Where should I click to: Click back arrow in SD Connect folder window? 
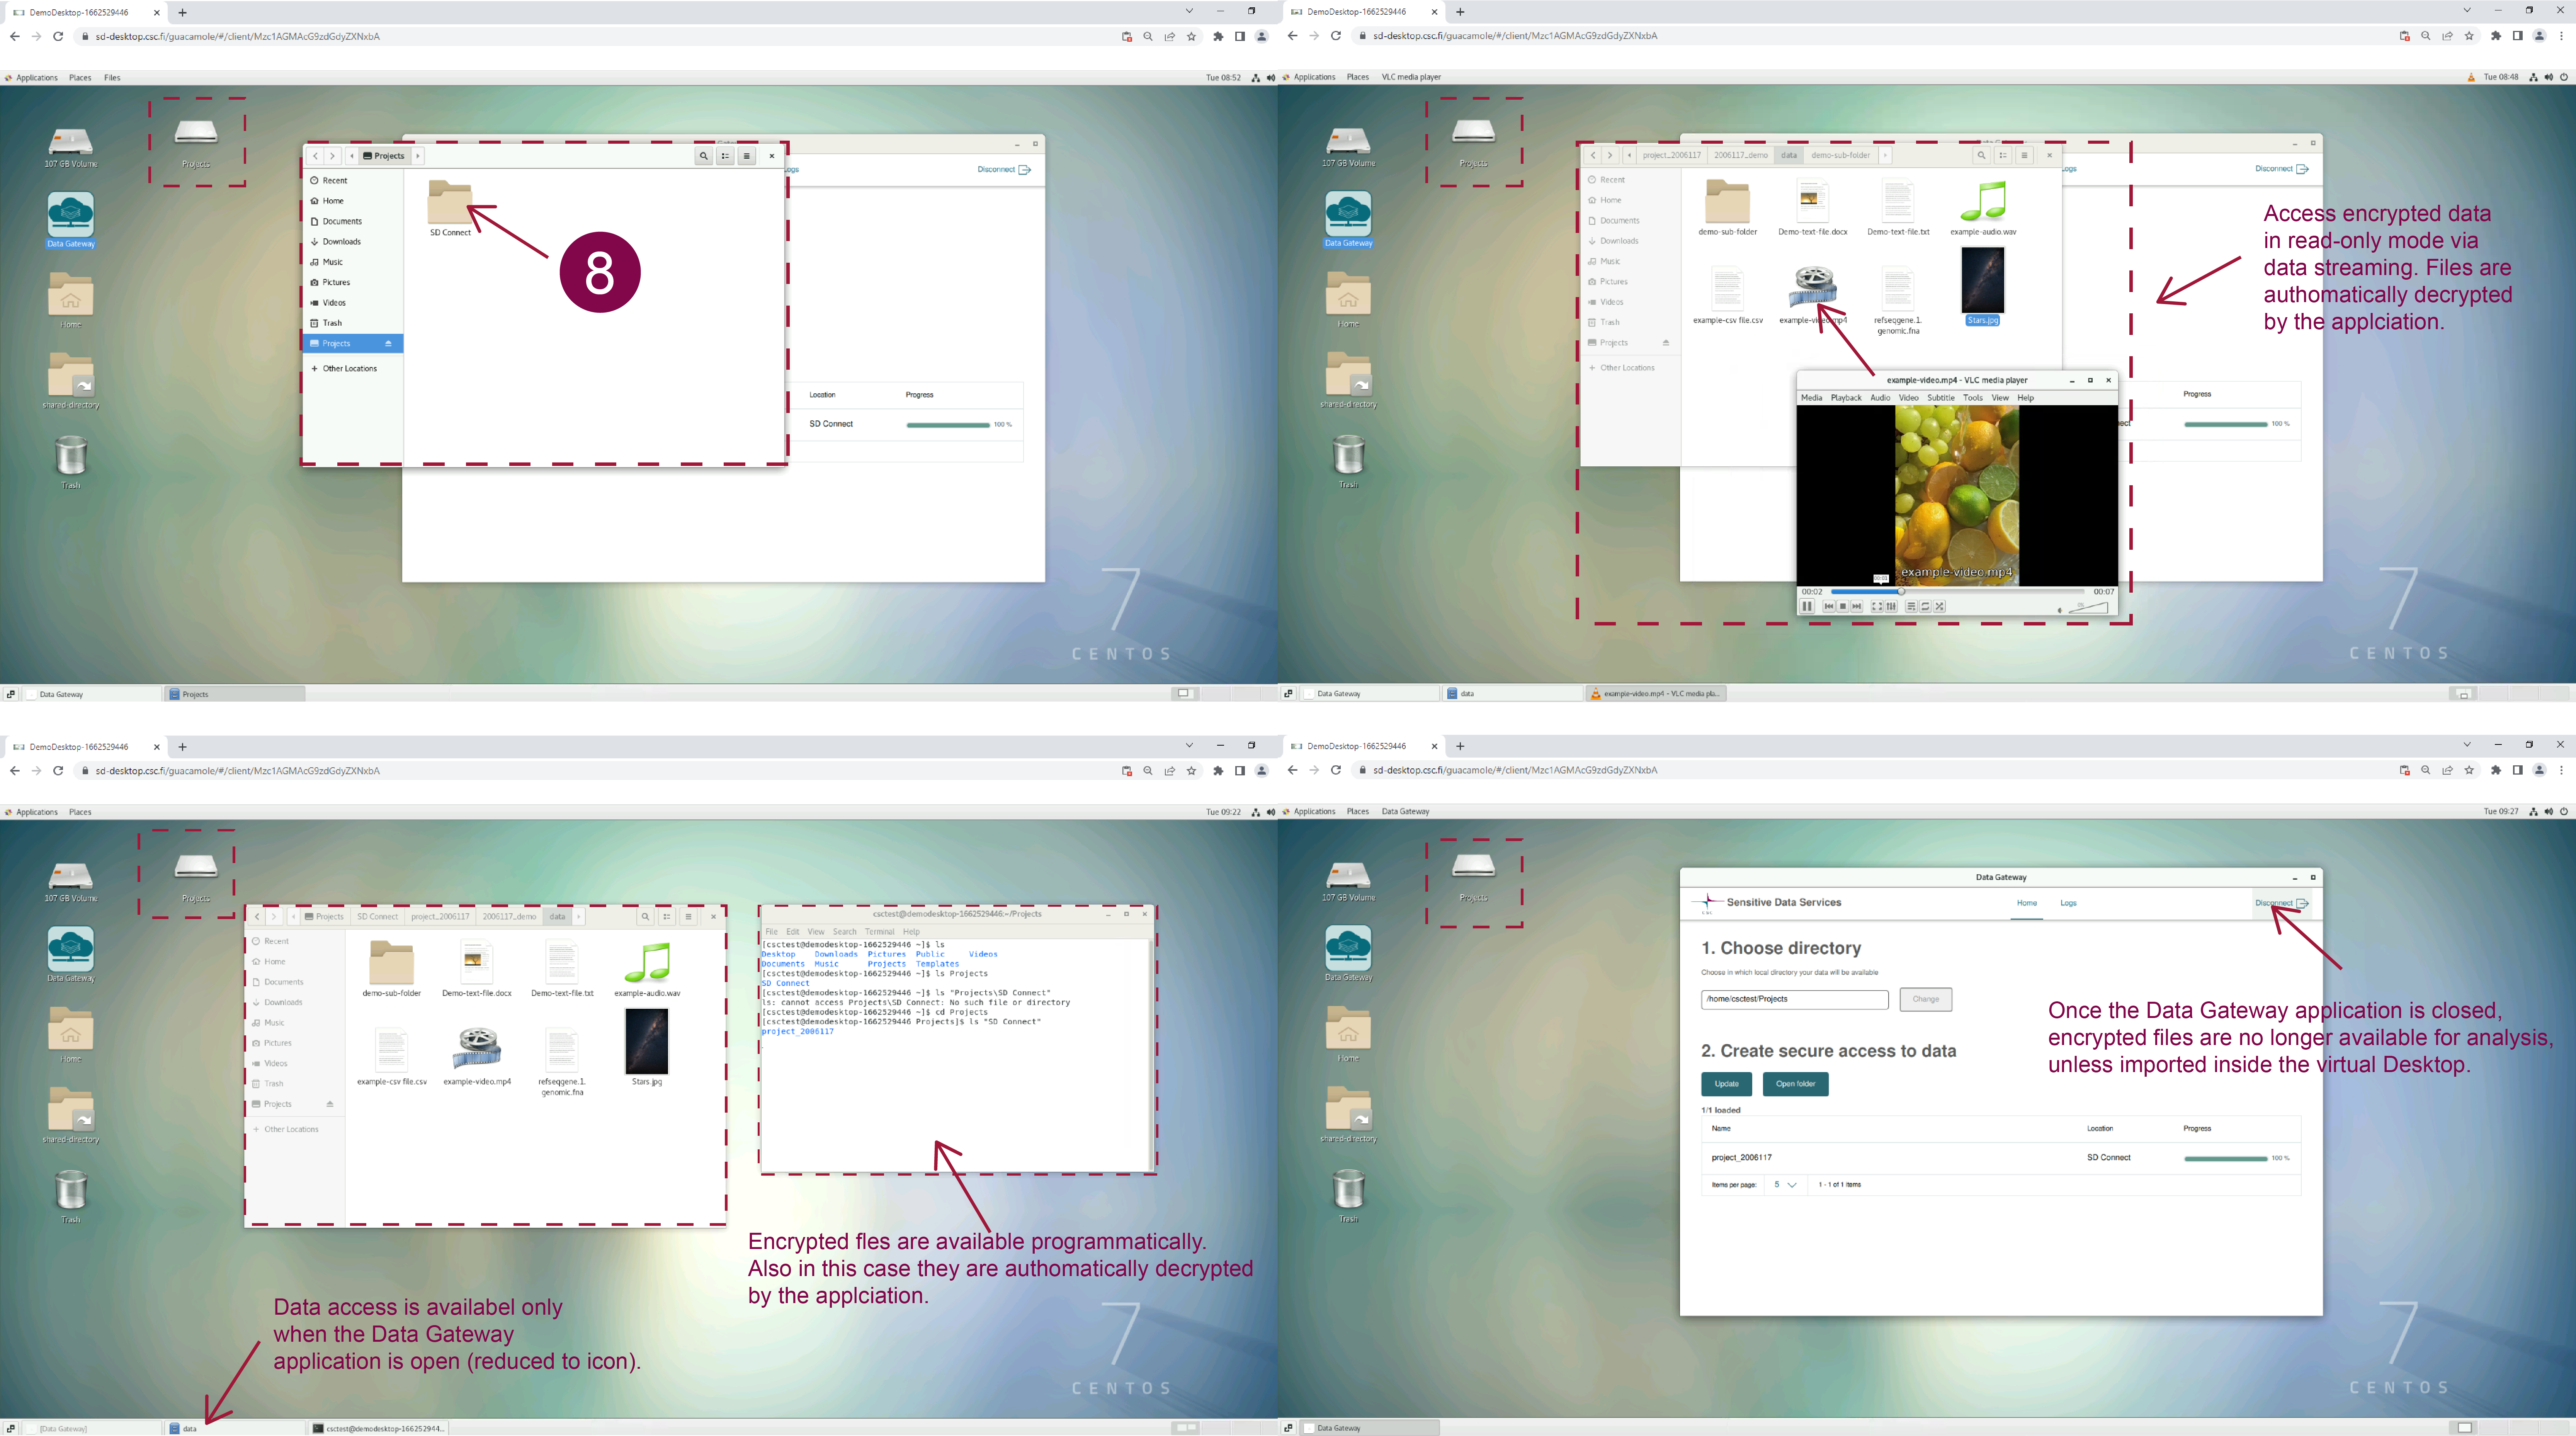315,156
